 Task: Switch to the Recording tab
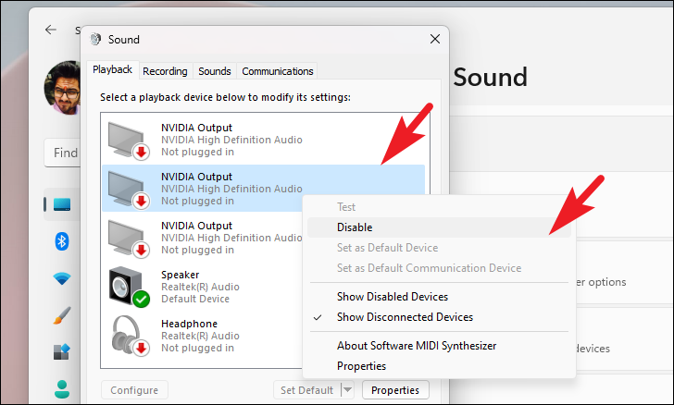[x=165, y=71]
